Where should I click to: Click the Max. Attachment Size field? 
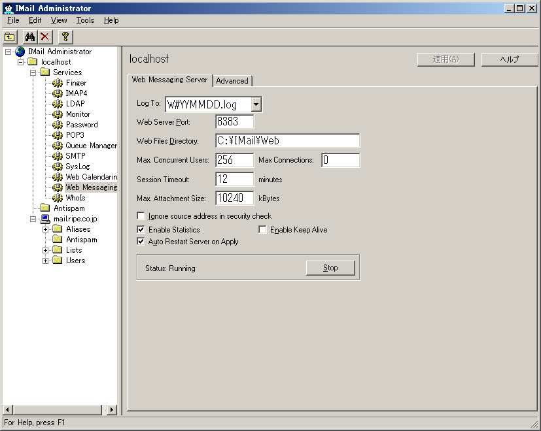[235, 198]
